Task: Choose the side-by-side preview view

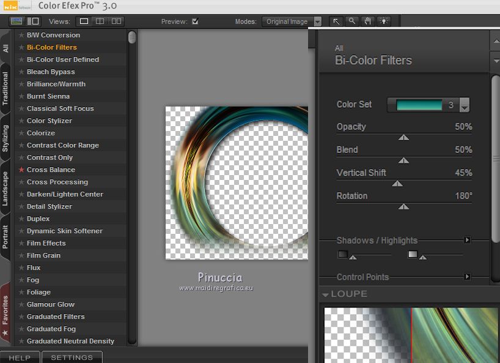Action: [116, 21]
